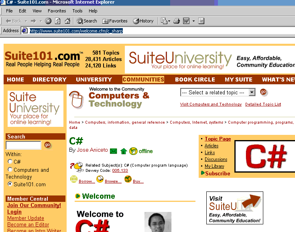Click the COMMUNITIES navigation tab
295x232 pixels.
click(x=143, y=79)
